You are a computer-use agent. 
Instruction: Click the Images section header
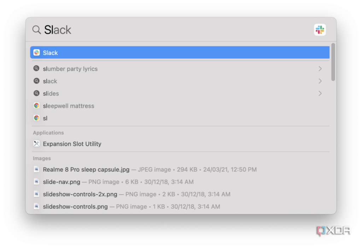click(42, 158)
